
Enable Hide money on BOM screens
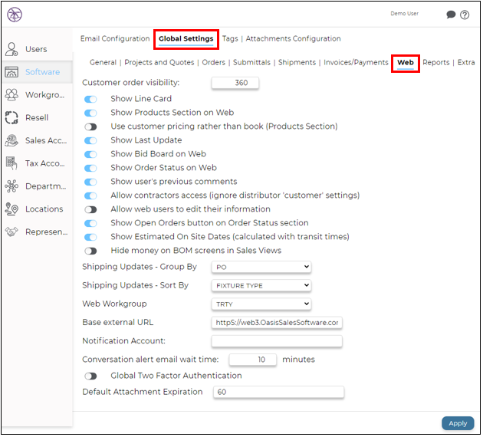click(x=90, y=251)
